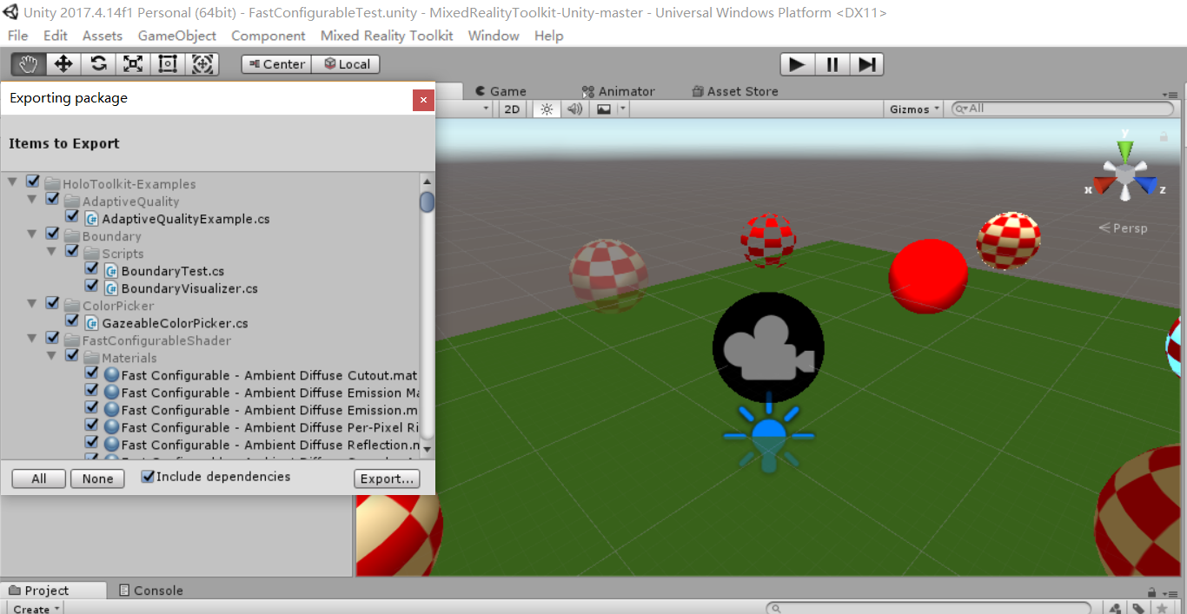Select the Move tool
This screenshot has height=614, width=1187.
pos(63,64)
